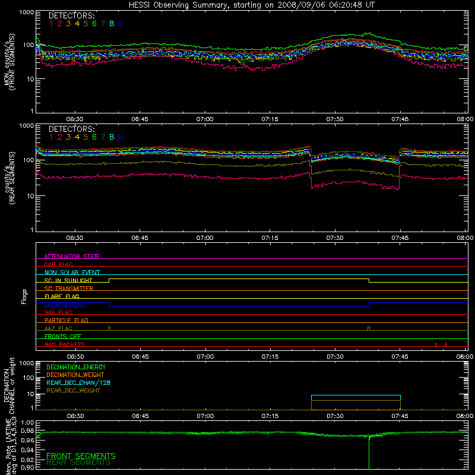Select detector 8 legend number in front segments plot
The width and height of the screenshot is (475, 475).
coord(112,24)
